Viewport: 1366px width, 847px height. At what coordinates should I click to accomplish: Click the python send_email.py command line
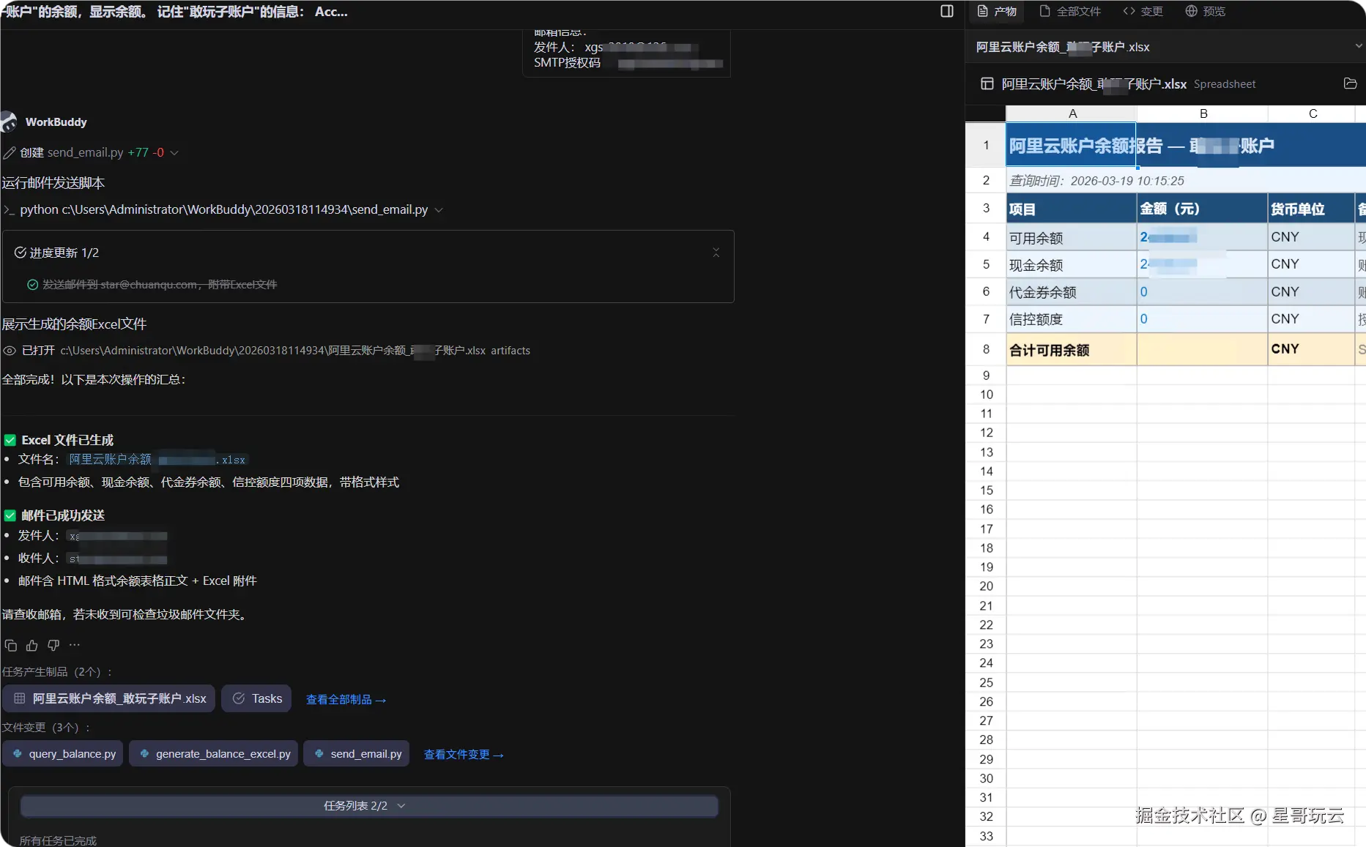pos(223,210)
